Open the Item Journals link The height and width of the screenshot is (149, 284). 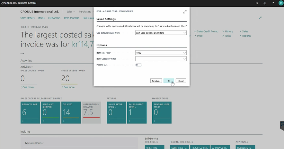[x=71, y=18]
